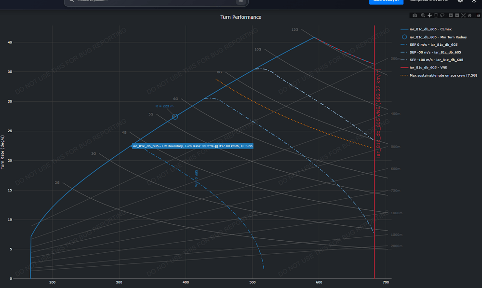Click the 8G load factor label
This screenshot has width=482, height=288.
click(219, 72)
